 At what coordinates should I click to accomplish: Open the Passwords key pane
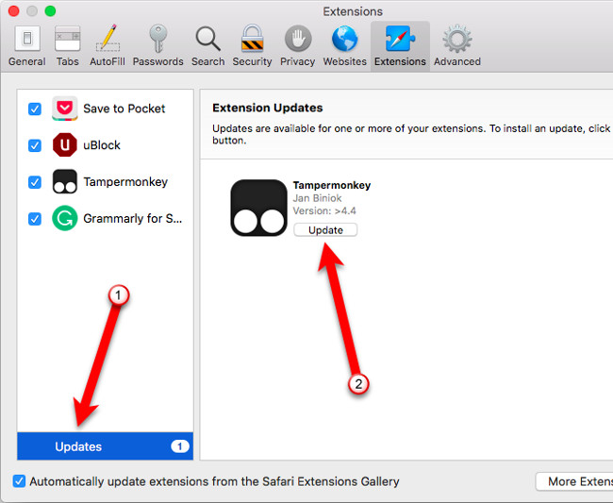(157, 45)
